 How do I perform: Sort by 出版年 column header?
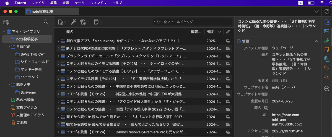coord(214,32)
